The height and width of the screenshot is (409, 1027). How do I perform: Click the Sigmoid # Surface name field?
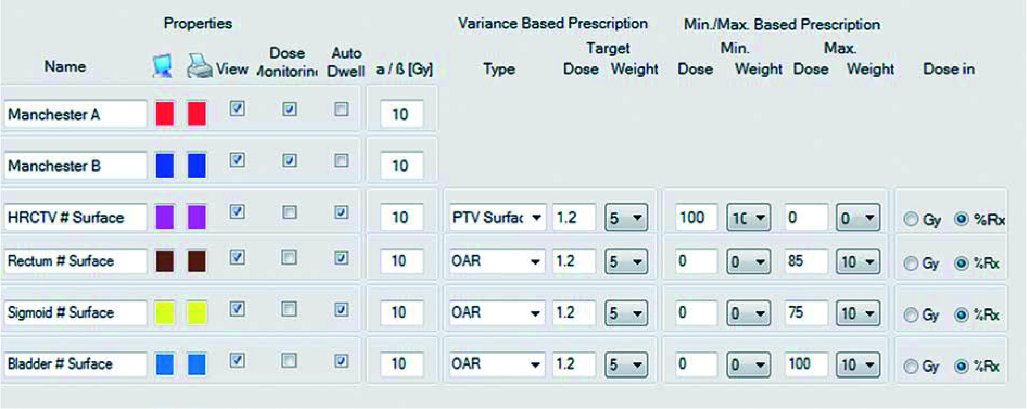click(75, 313)
